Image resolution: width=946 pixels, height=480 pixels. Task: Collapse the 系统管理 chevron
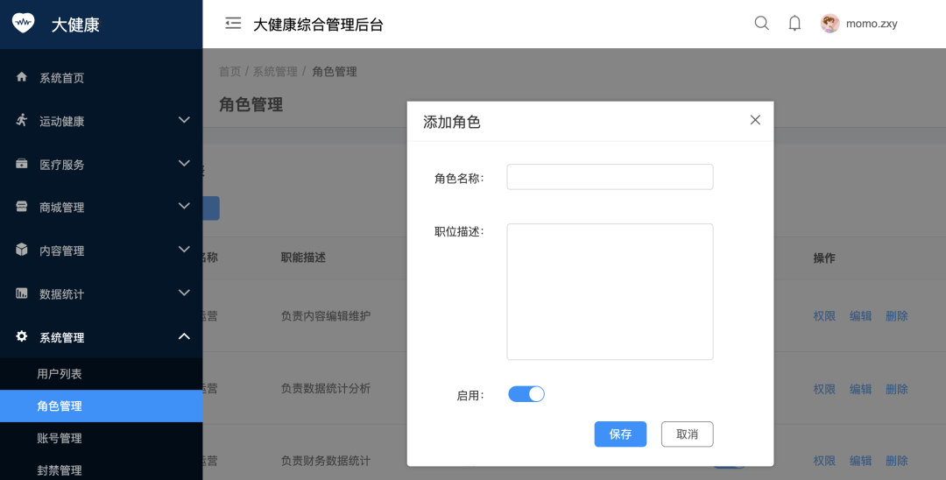tap(184, 336)
